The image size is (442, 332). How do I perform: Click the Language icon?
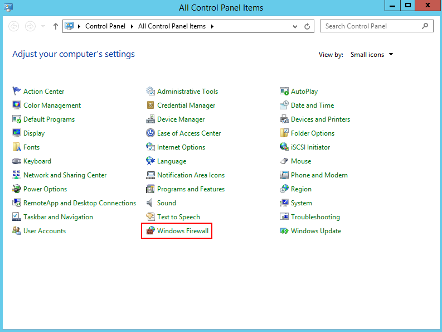150,161
